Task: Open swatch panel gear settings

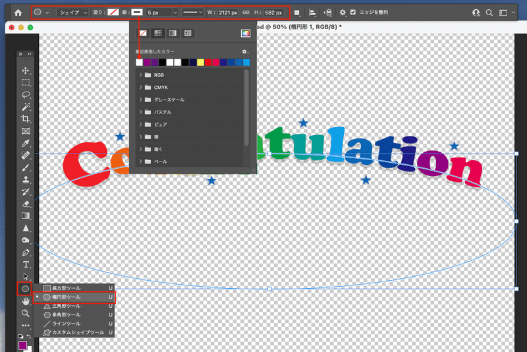Action: click(x=245, y=52)
